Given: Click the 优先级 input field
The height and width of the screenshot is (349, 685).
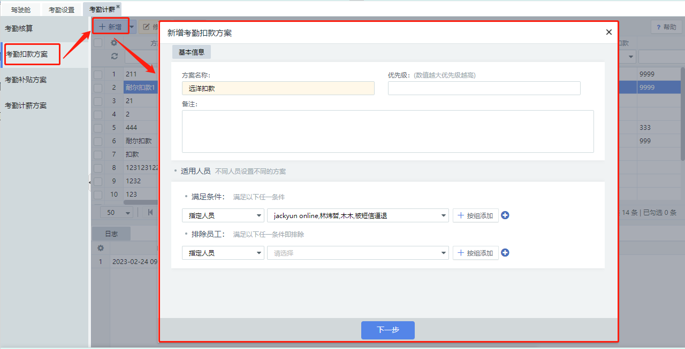Looking at the screenshot, I should click(484, 88).
